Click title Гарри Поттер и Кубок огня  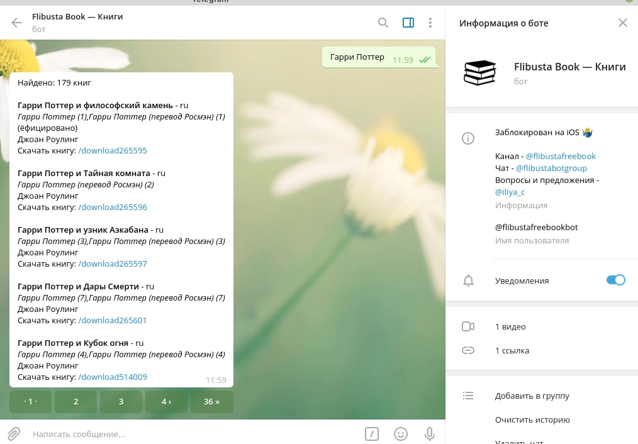(x=73, y=343)
